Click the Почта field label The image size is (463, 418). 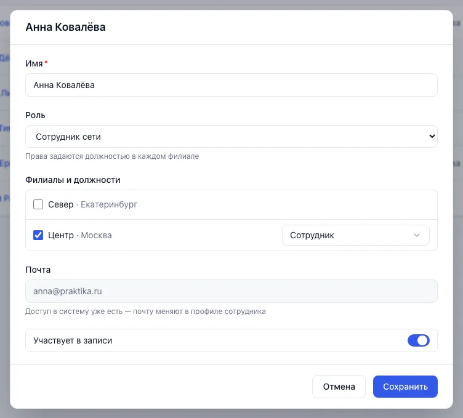point(38,270)
